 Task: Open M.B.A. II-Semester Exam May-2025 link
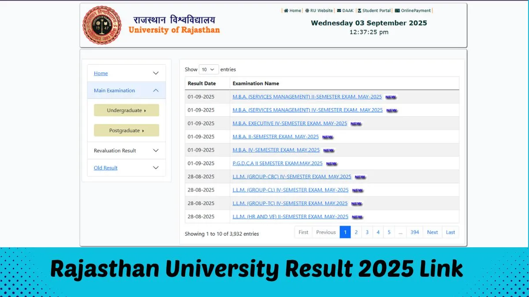point(276,137)
